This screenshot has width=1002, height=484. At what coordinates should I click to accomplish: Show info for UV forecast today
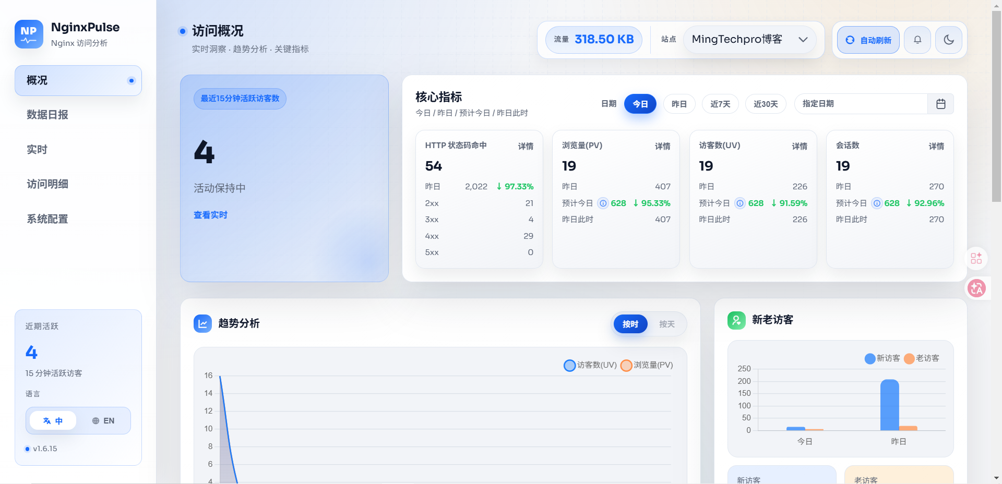tap(740, 203)
